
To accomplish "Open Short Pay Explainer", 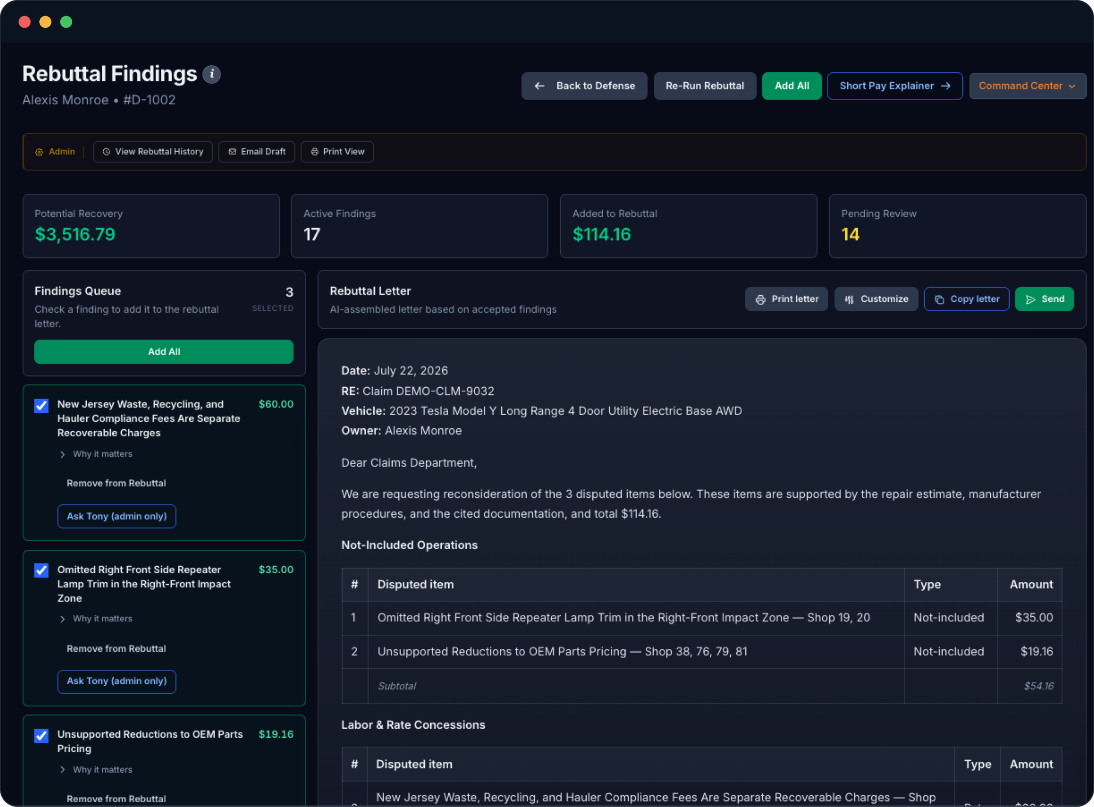I will pyautogui.click(x=895, y=86).
